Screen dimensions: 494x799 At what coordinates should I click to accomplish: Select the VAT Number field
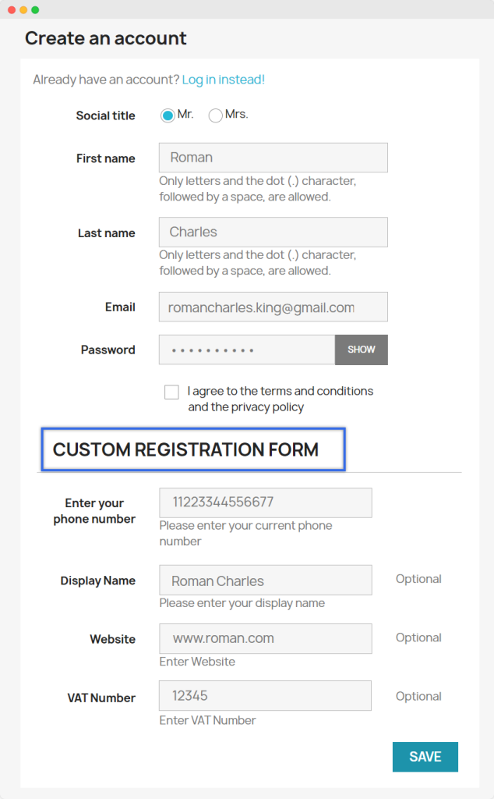point(265,695)
